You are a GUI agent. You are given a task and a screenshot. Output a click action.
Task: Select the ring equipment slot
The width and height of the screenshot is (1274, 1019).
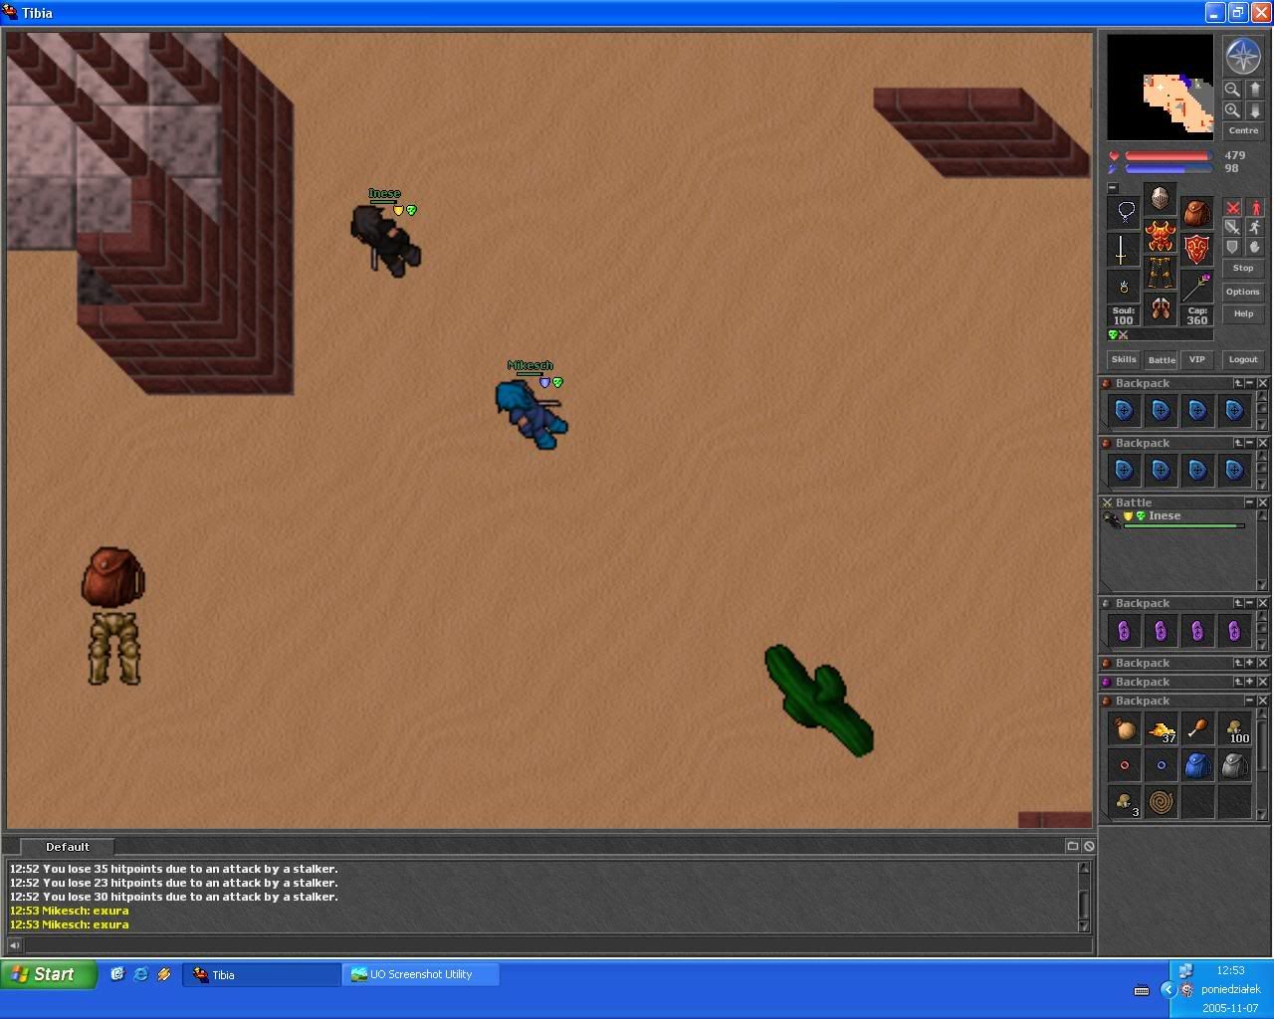(1124, 286)
